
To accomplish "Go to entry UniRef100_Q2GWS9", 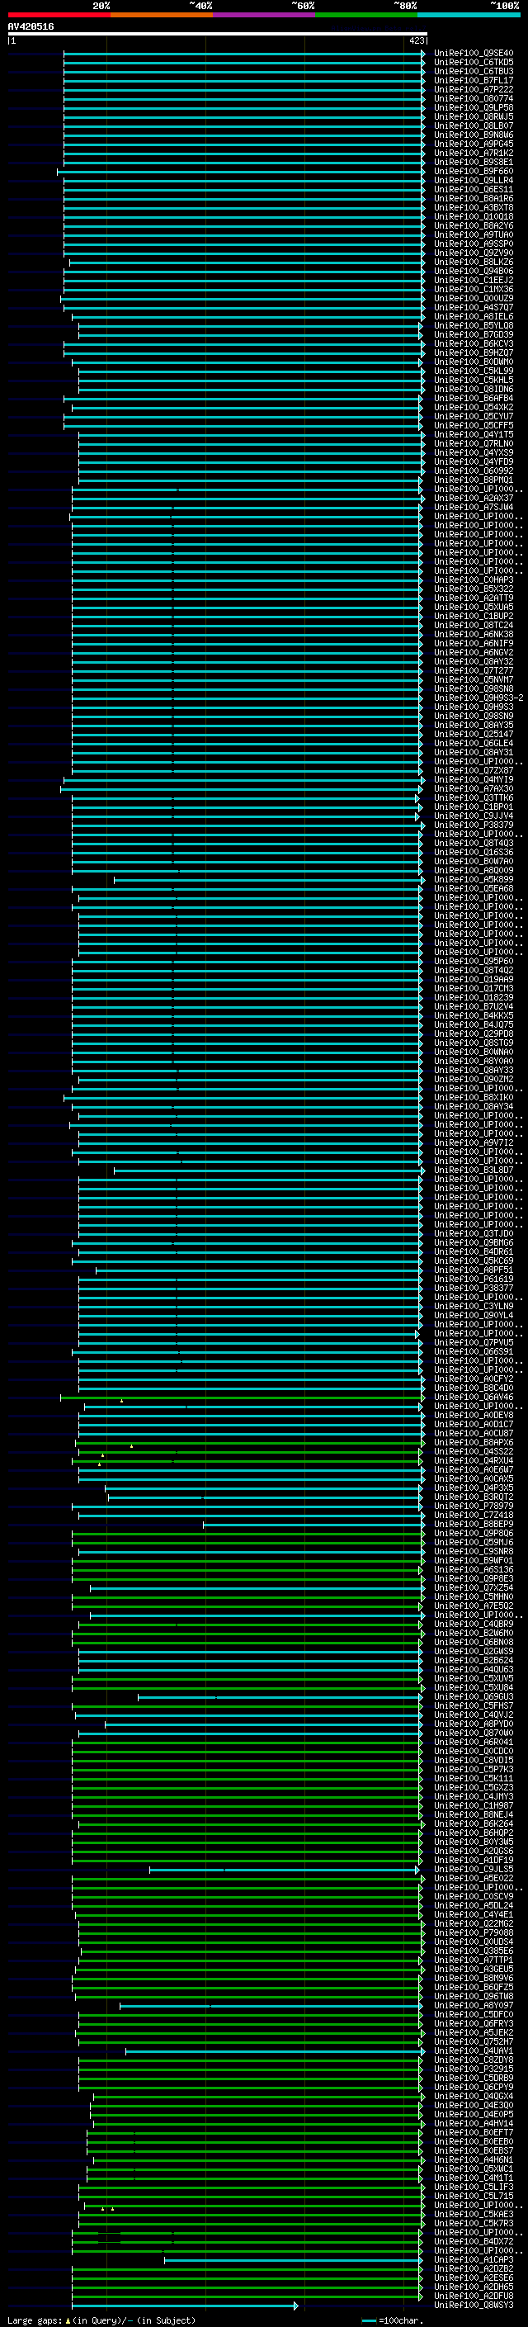I will click(473, 1650).
